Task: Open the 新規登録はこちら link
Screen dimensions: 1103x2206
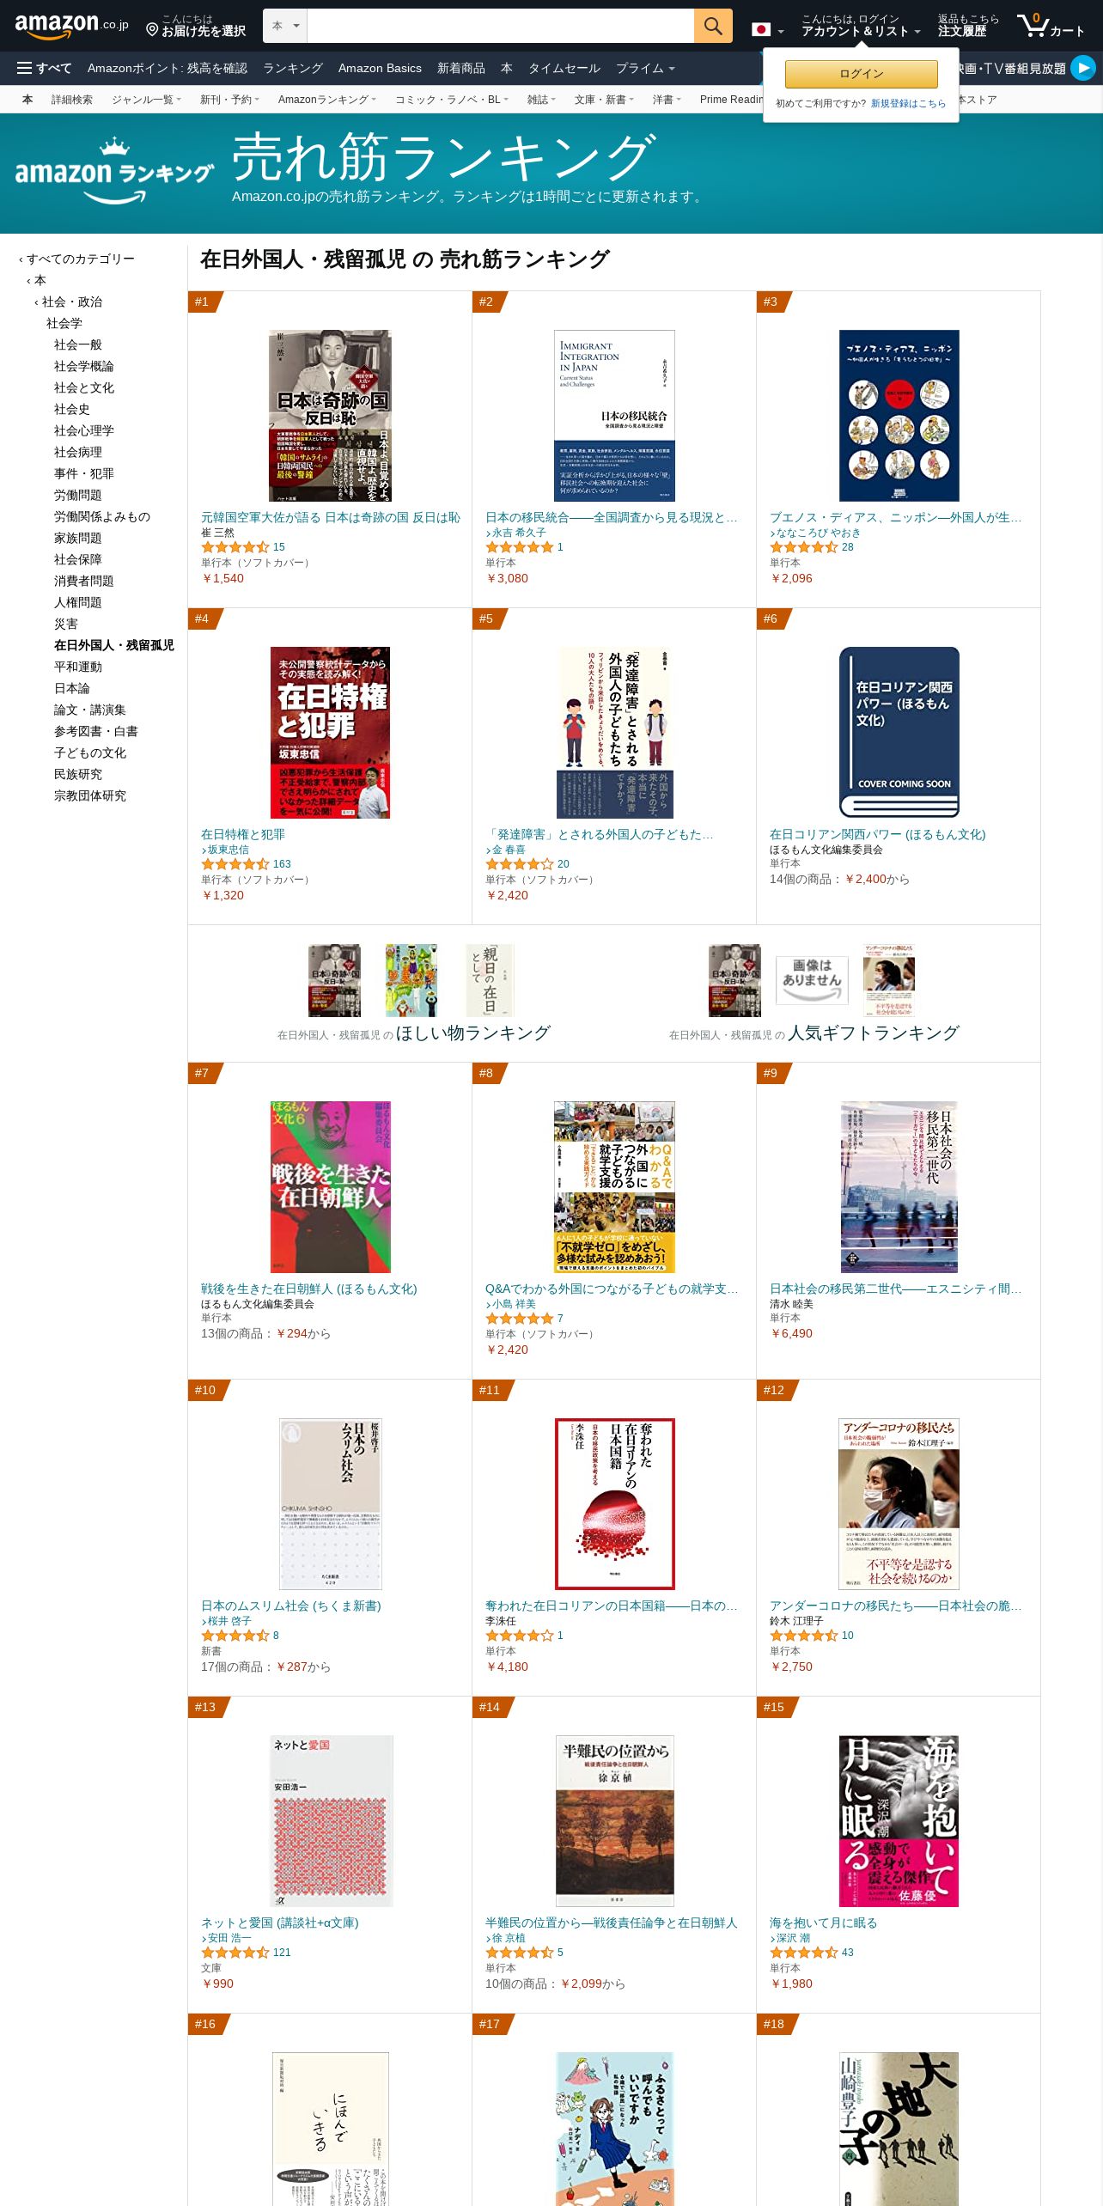Action: pos(908,103)
